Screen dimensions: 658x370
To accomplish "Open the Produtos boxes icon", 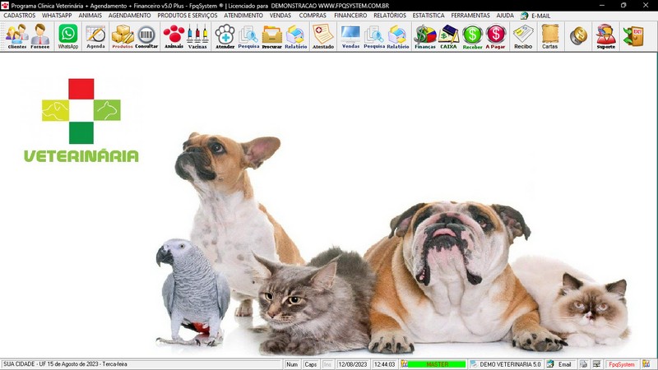I will click(123, 36).
